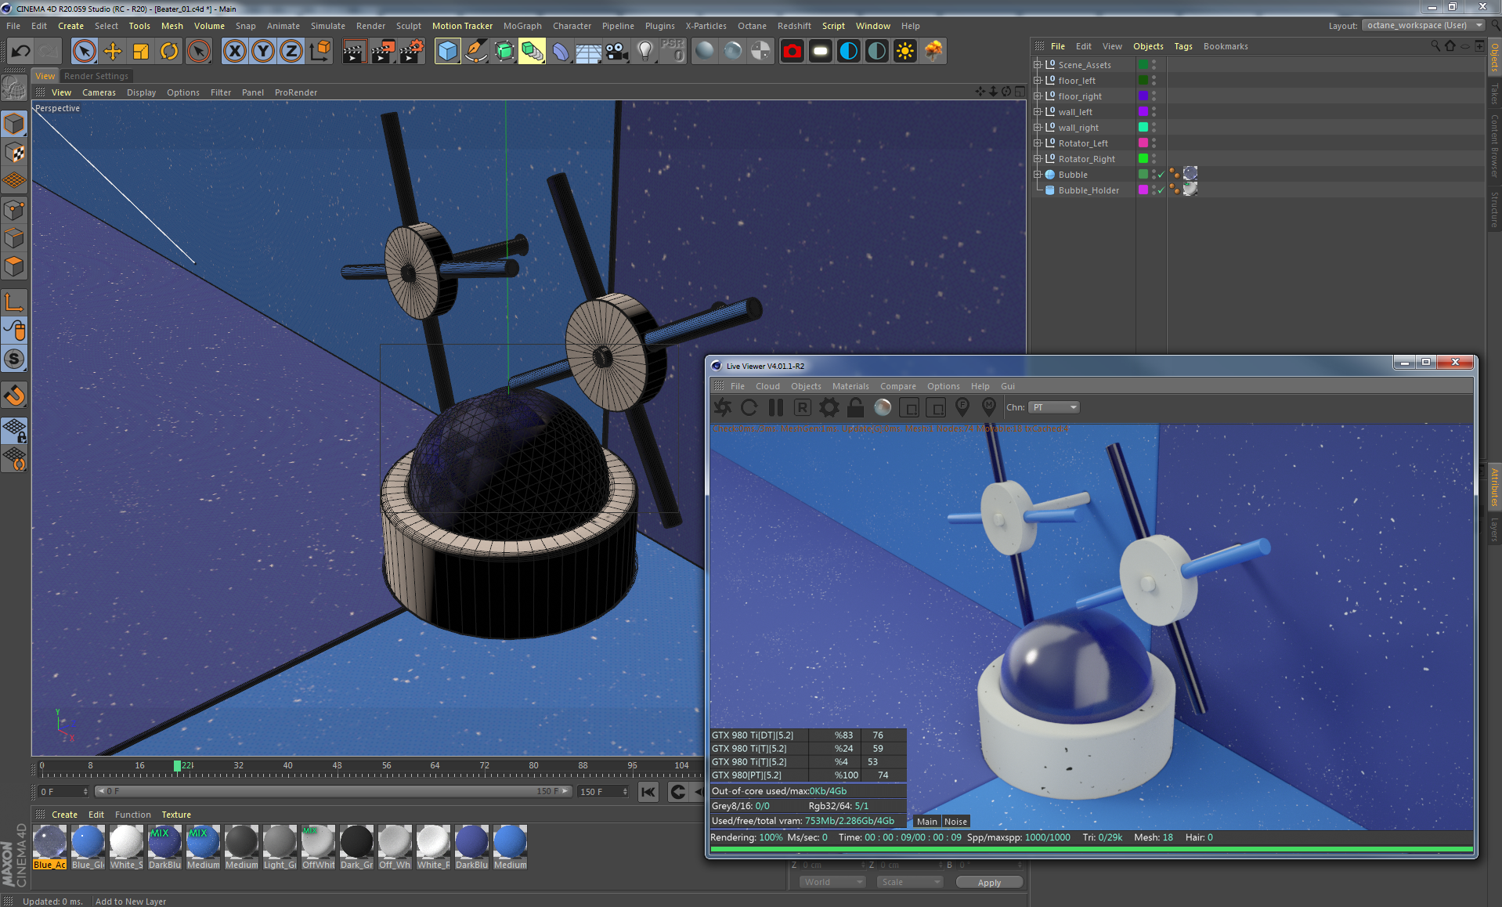Open the MoGraph menu
The height and width of the screenshot is (907, 1502).
522,26
